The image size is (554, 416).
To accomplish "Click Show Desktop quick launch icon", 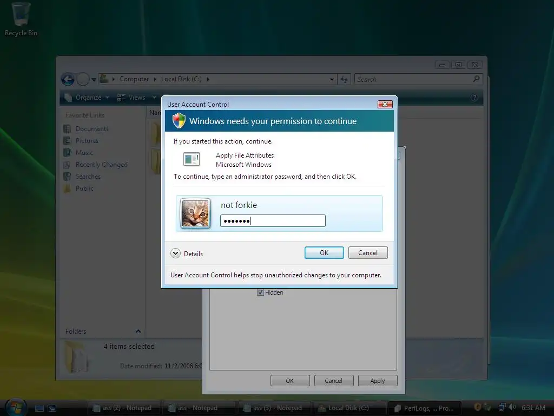I will click(x=39, y=408).
